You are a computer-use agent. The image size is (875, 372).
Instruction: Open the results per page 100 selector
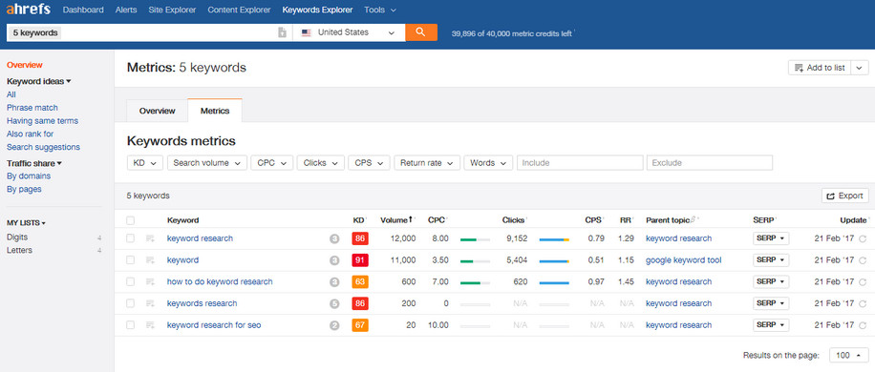click(x=849, y=355)
